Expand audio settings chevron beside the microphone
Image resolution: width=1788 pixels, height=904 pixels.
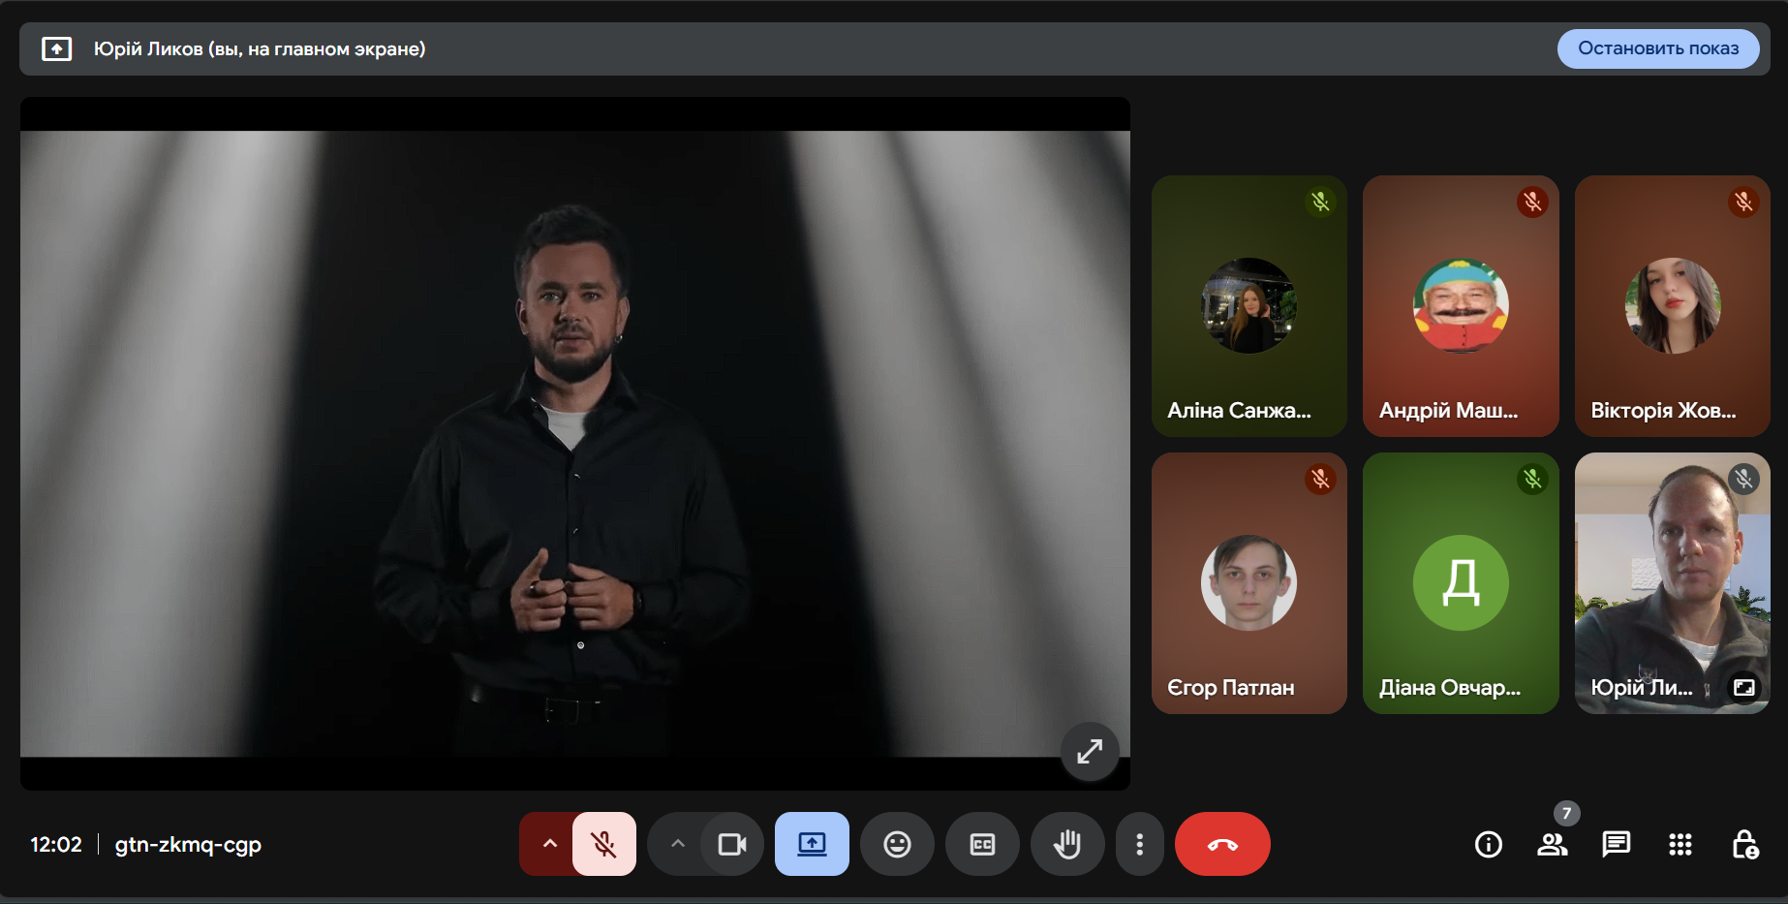[549, 844]
